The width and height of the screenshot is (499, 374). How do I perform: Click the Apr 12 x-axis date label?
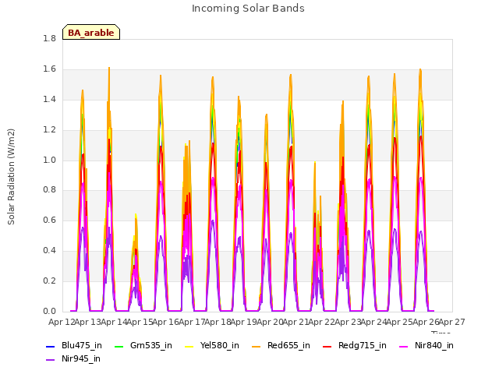[x=61, y=322]
